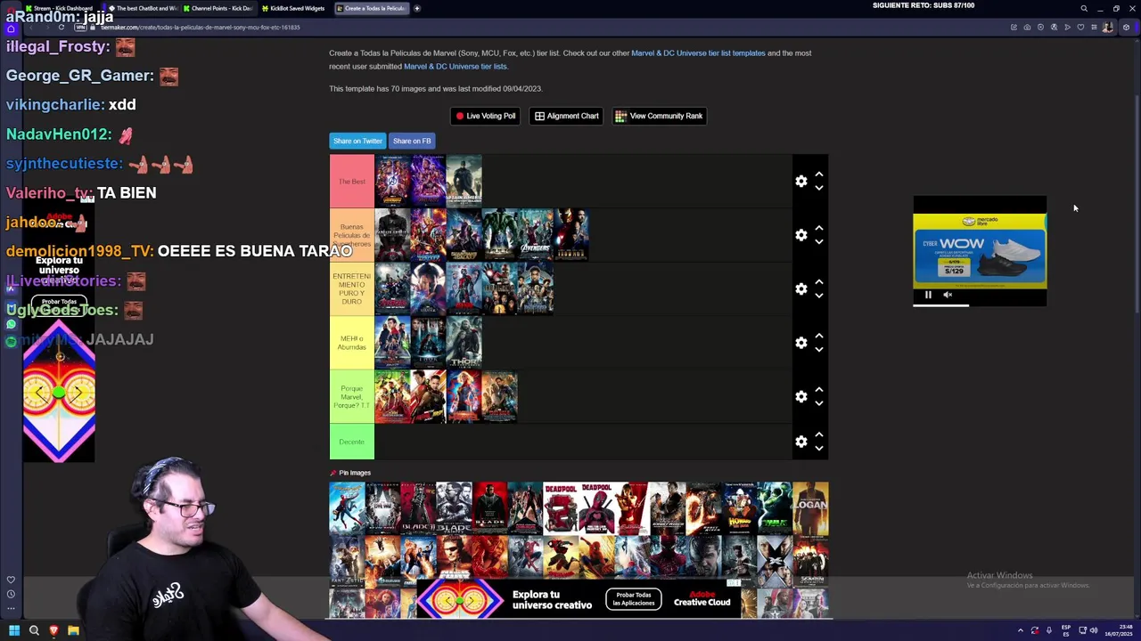Select the yellow MEH o Aburridas label
The width and height of the screenshot is (1141, 641).
pyautogui.click(x=352, y=343)
